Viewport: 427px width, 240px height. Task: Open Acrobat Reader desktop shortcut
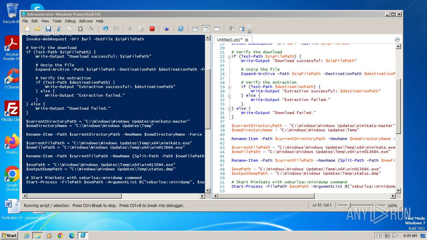point(12,48)
